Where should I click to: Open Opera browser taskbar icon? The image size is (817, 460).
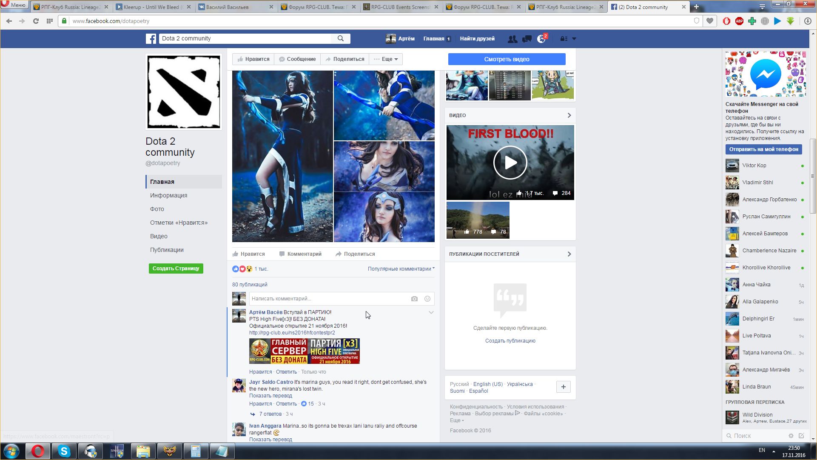[x=38, y=451]
